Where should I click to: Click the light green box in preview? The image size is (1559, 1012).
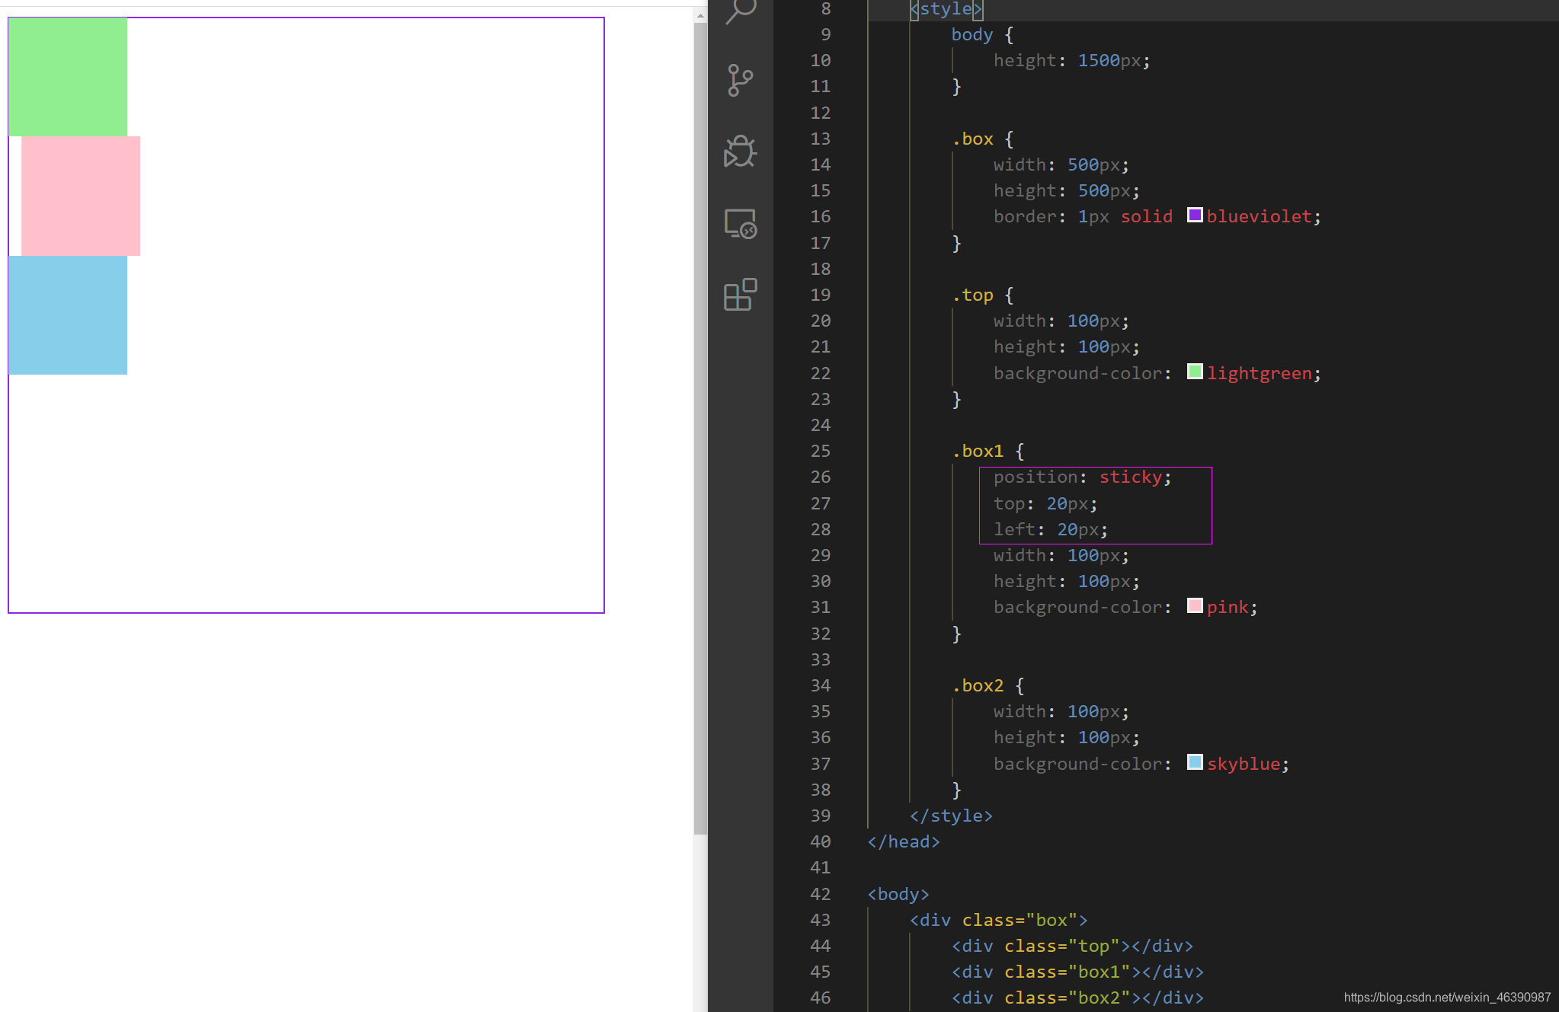[68, 77]
